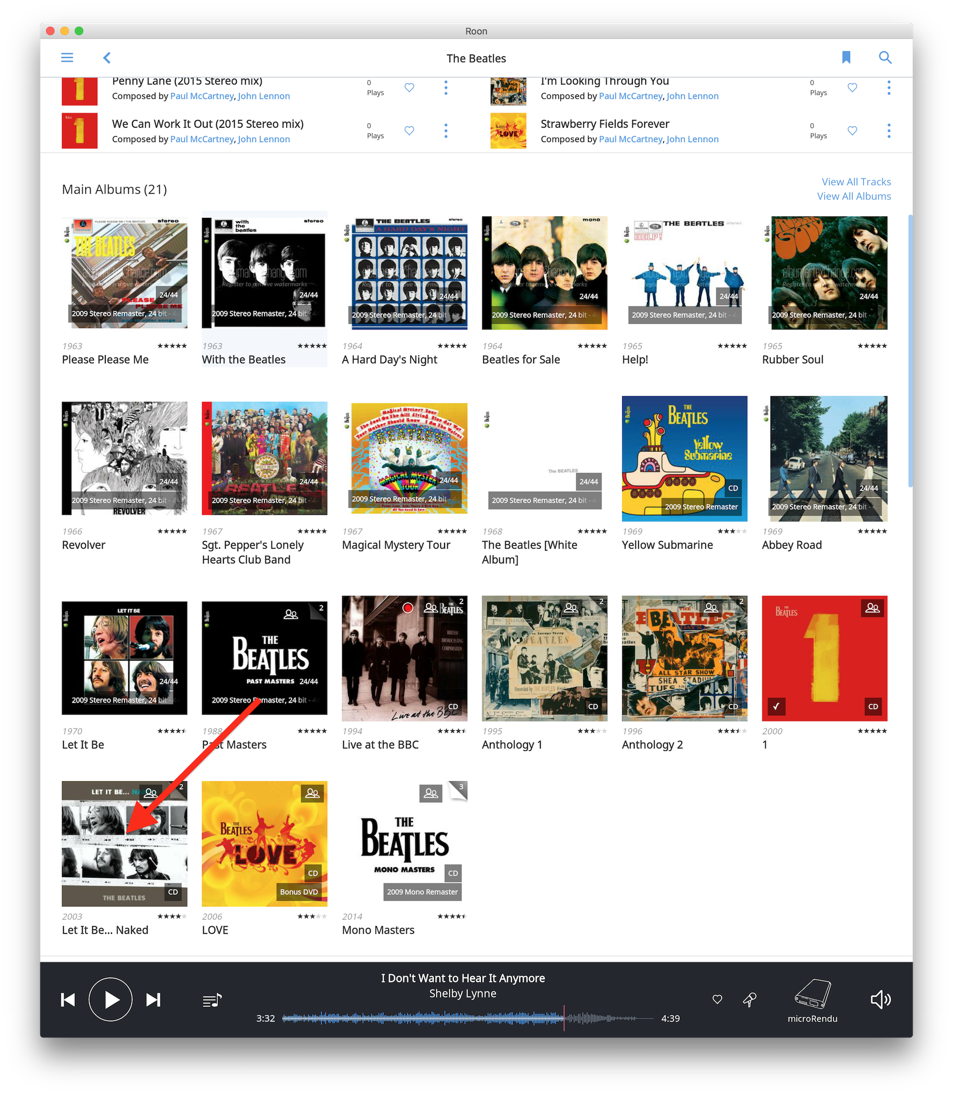Open Anthology 1 album cover
Viewport: 953px width, 1095px height.
[x=545, y=658]
